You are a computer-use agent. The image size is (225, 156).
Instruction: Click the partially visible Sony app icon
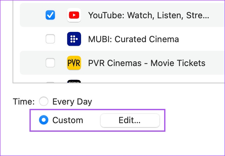point(74,81)
